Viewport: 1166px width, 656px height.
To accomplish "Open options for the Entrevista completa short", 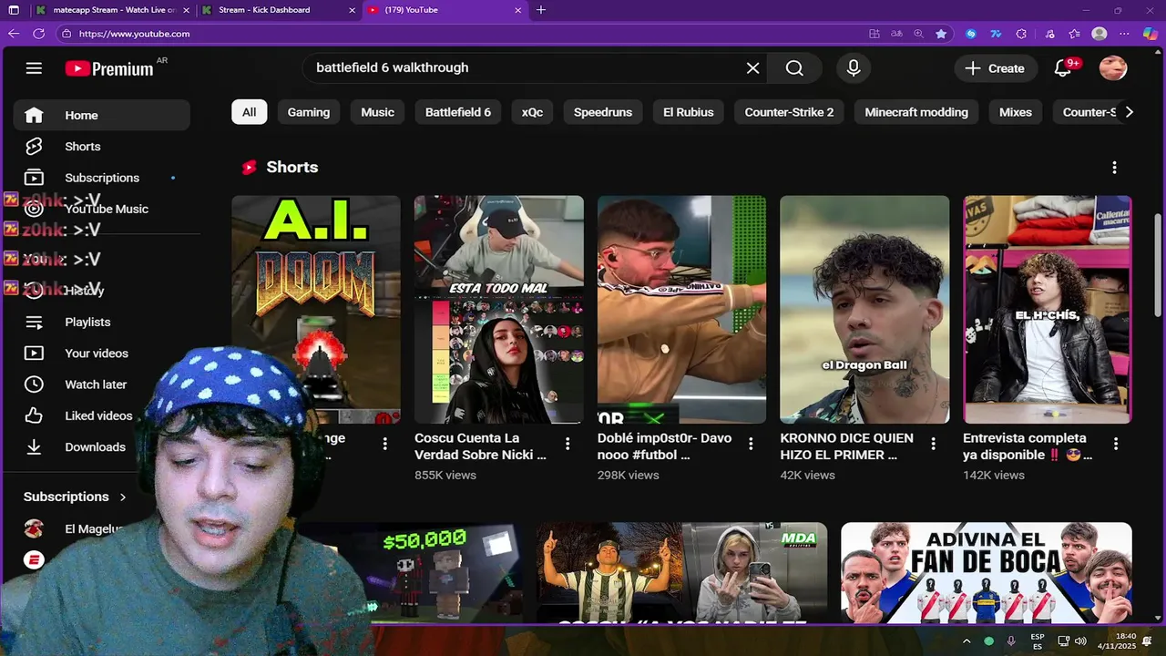I will [1115, 444].
